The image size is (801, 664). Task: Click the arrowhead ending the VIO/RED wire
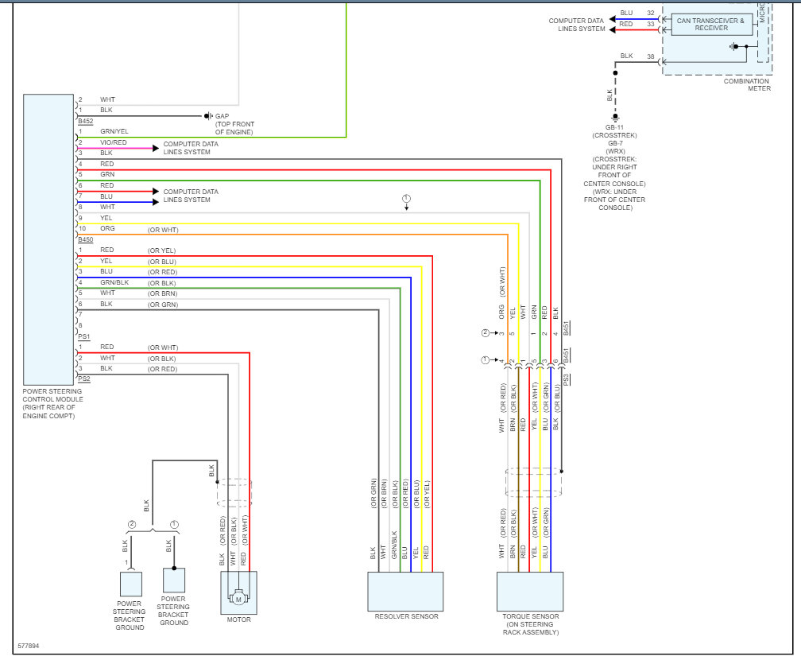click(156, 148)
